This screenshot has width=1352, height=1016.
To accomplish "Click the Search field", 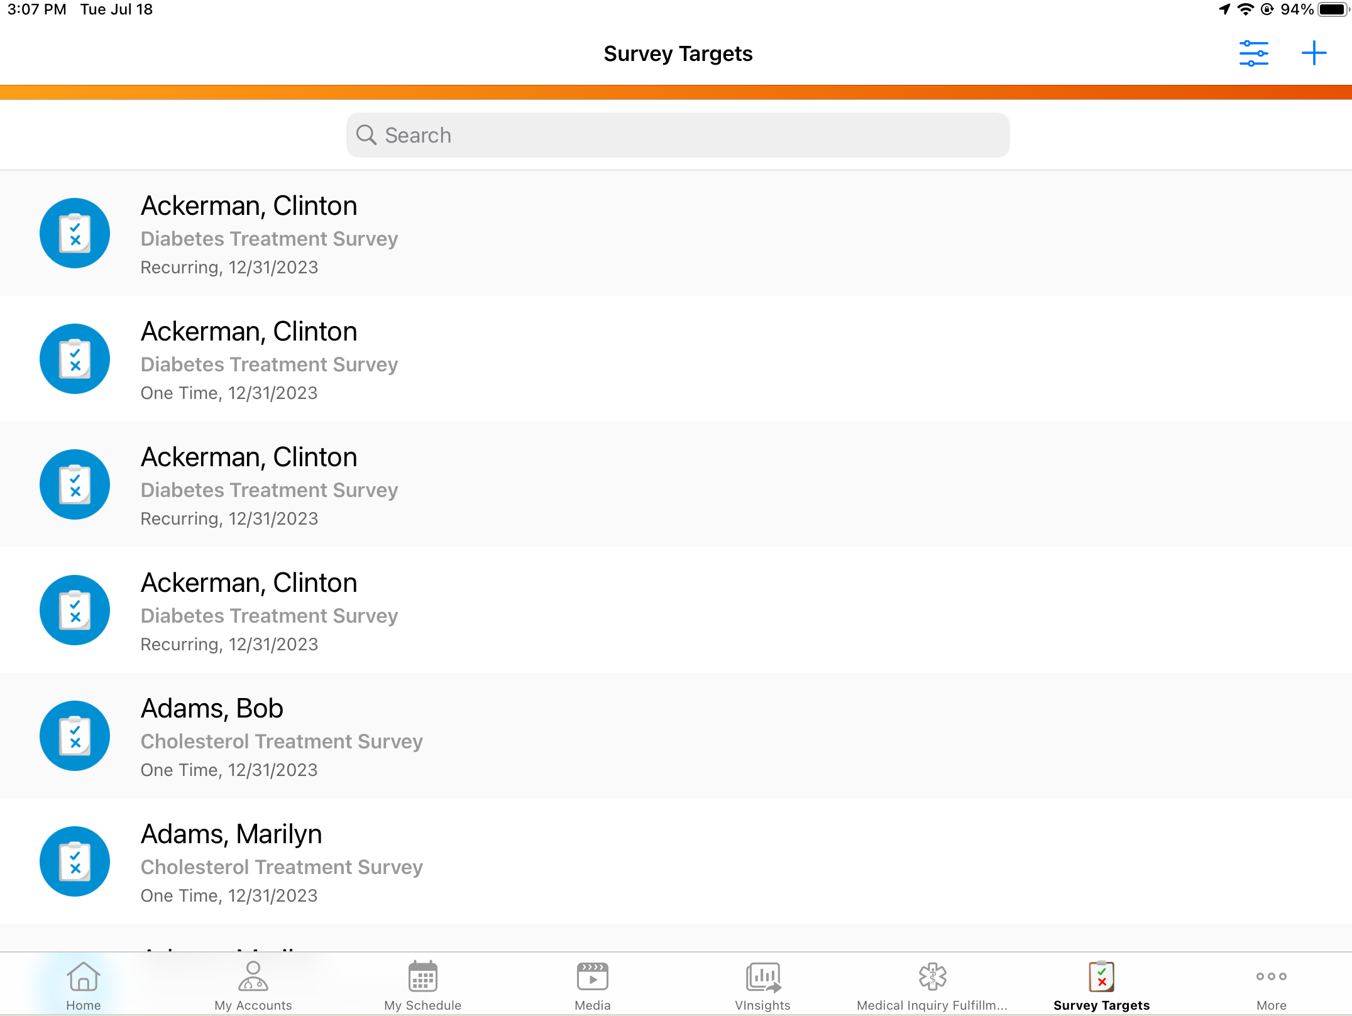I will (x=678, y=135).
